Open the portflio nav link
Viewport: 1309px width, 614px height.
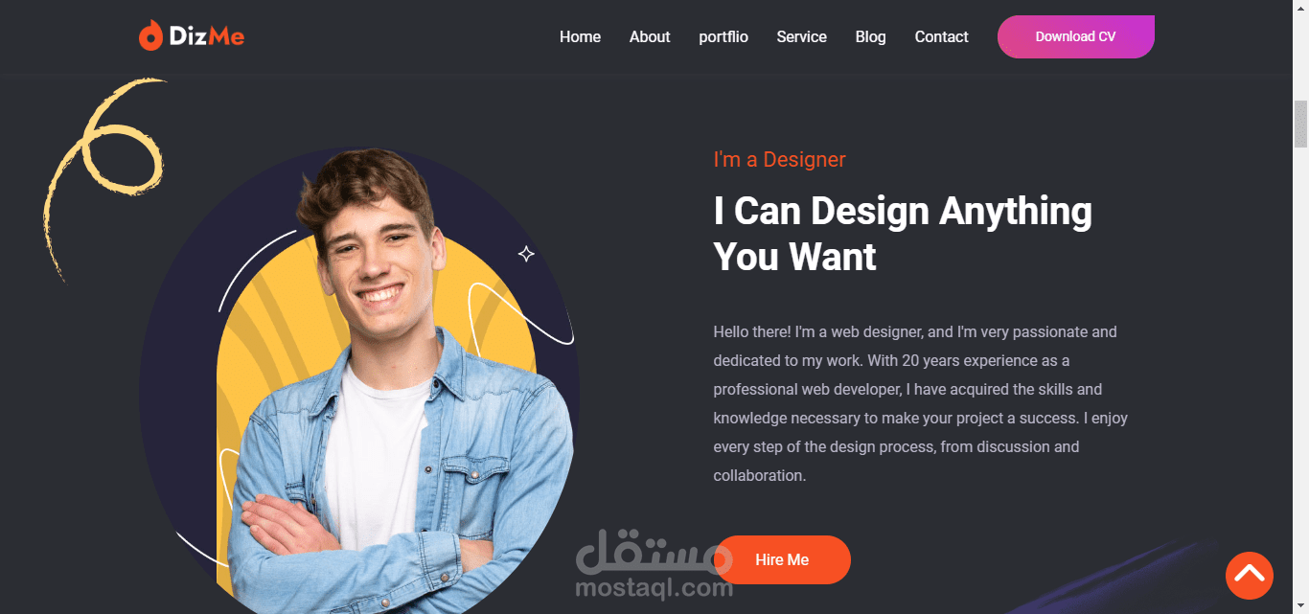coord(723,36)
